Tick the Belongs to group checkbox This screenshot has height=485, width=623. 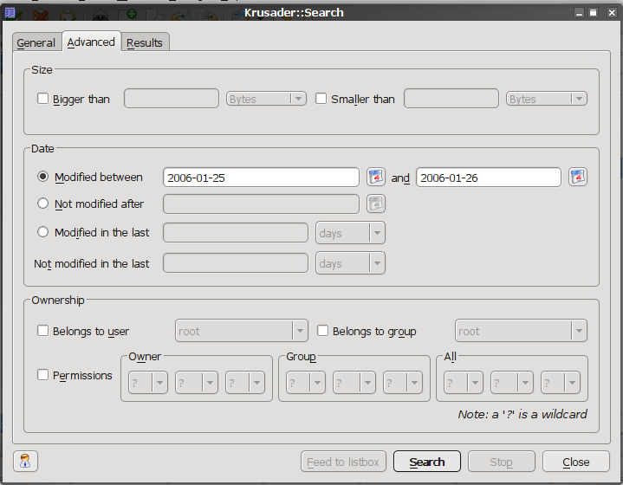pyautogui.click(x=322, y=331)
